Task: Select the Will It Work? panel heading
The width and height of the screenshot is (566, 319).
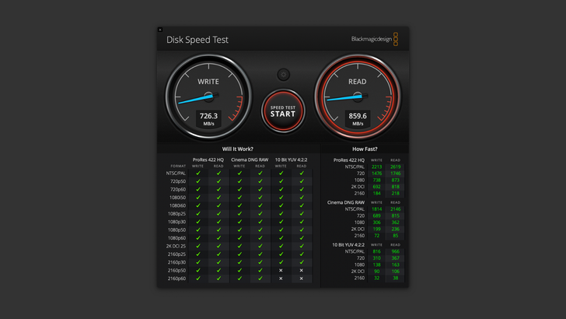Action: click(238, 149)
